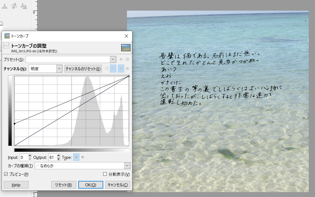Click the curves icon in the dialog header
The image size is (315, 197).
coord(6,46)
